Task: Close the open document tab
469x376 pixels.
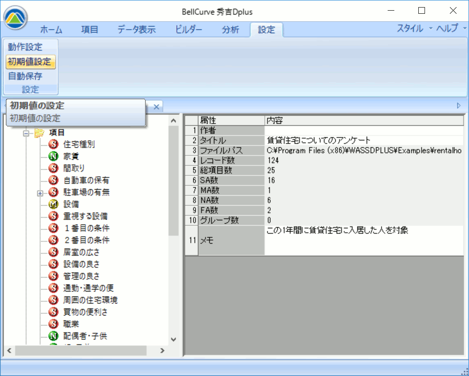Action: pos(156,107)
